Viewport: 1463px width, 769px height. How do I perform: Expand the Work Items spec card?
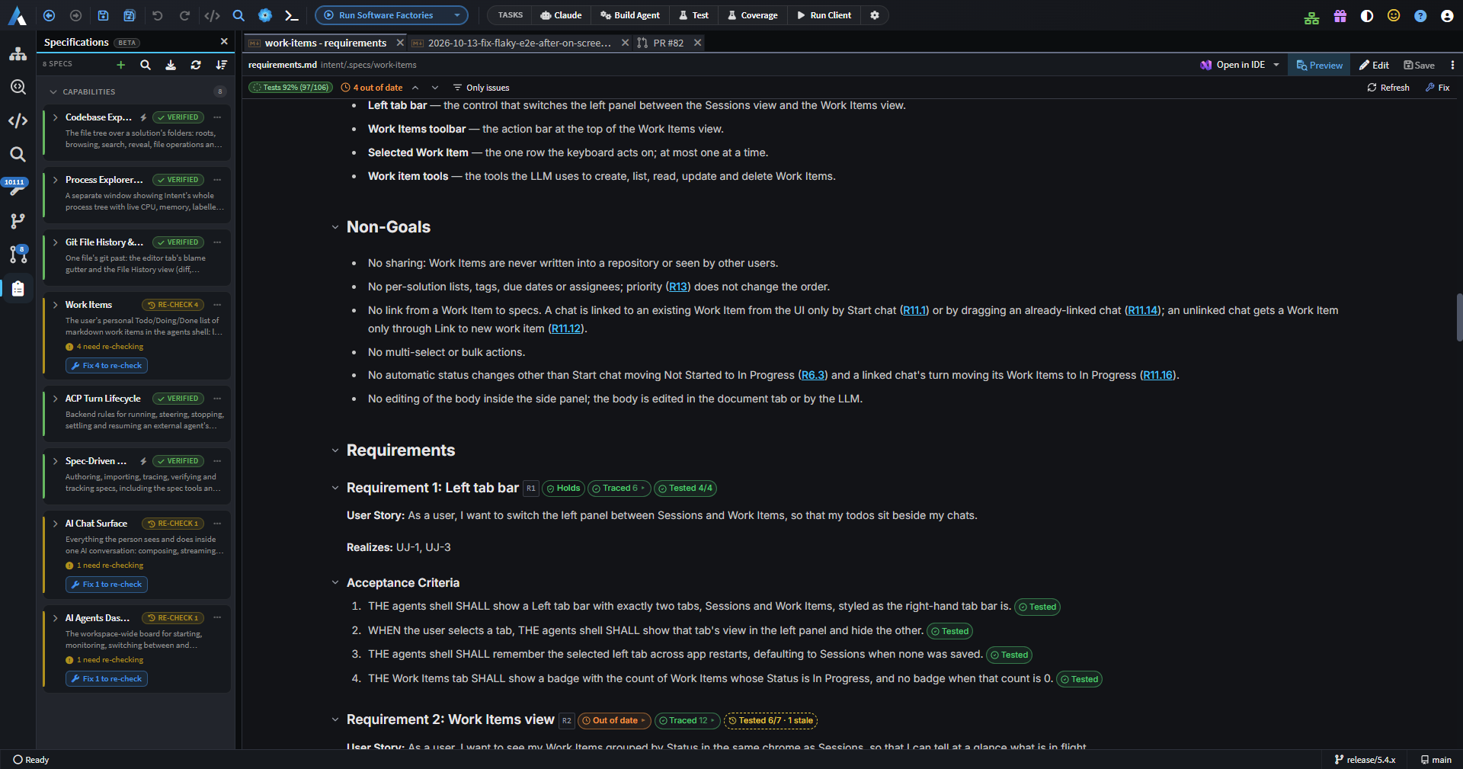pos(56,305)
